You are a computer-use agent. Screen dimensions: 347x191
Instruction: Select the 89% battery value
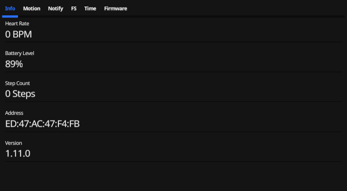click(14, 64)
